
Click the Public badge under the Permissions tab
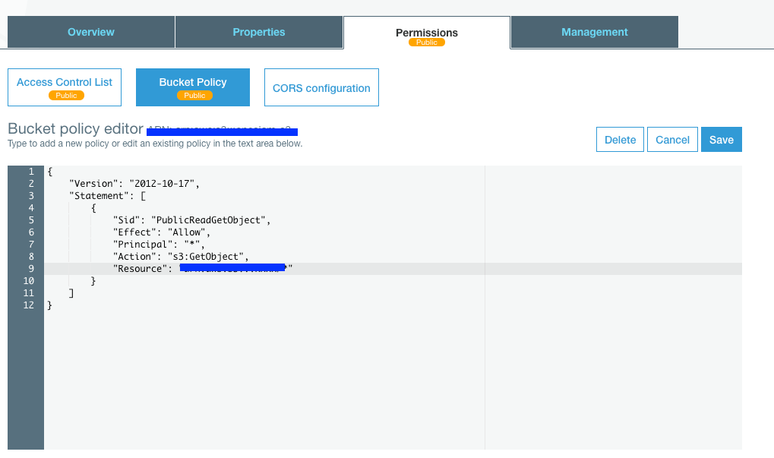pyautogui.click(x=426, y=43)
